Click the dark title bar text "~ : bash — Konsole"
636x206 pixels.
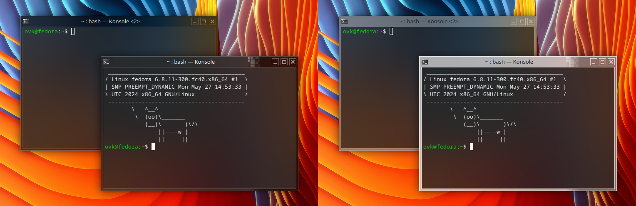(191, 62)
